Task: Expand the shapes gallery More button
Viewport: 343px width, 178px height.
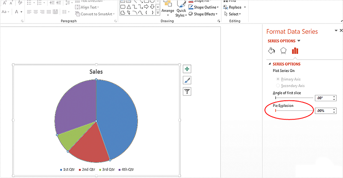Action: 158,13
